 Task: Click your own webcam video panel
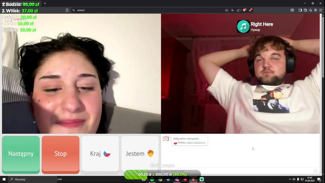[240, 74]
